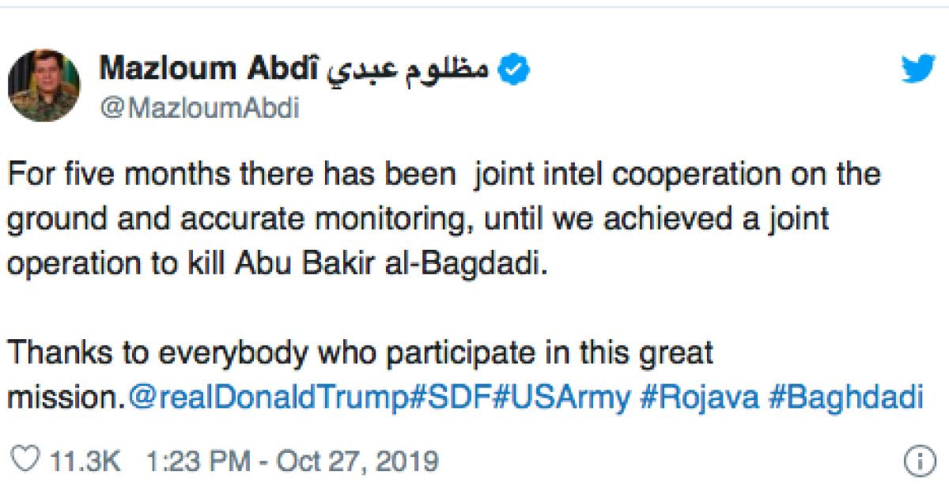Click the 'Thanks to everybody' sentence
This screenshot has width=949, height=498.
361,353
